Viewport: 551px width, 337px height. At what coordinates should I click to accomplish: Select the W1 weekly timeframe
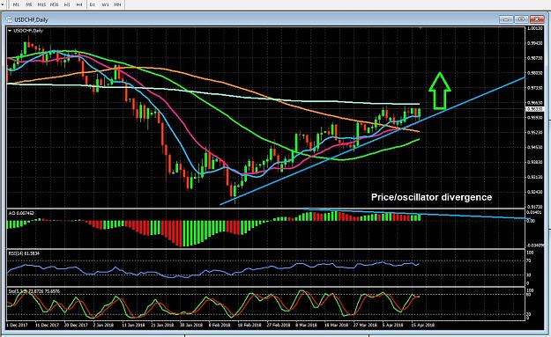tap(105, 4)
